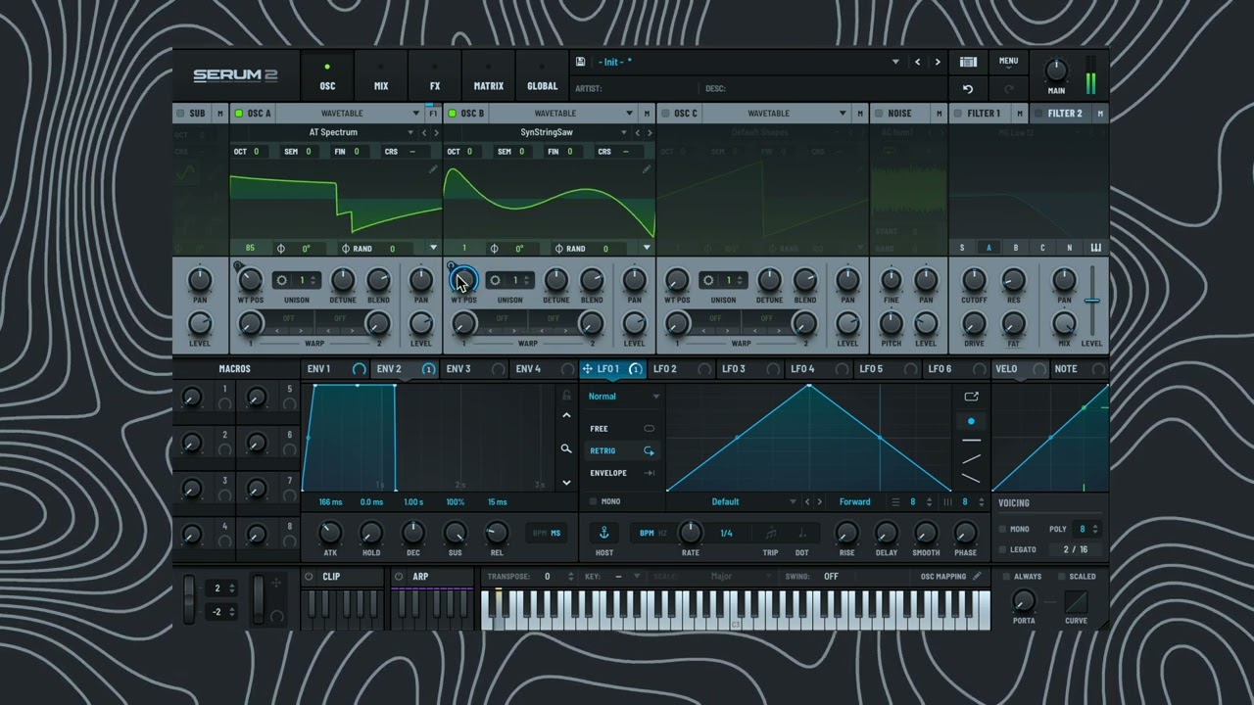Select the LFO flat line draw tool
1254x705 pixels.
pyautogui.click(x=971, y=441)
